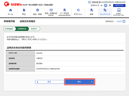Click the 証明書失効の対象利用者 heading

click(19, 48)
